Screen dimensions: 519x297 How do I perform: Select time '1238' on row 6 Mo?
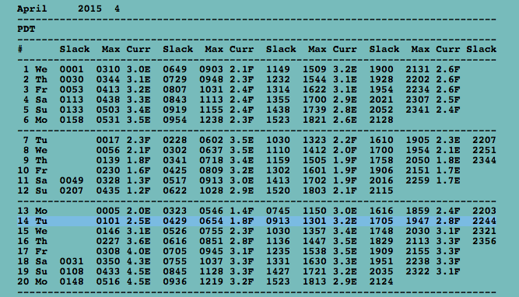click(x=211, y=120)
